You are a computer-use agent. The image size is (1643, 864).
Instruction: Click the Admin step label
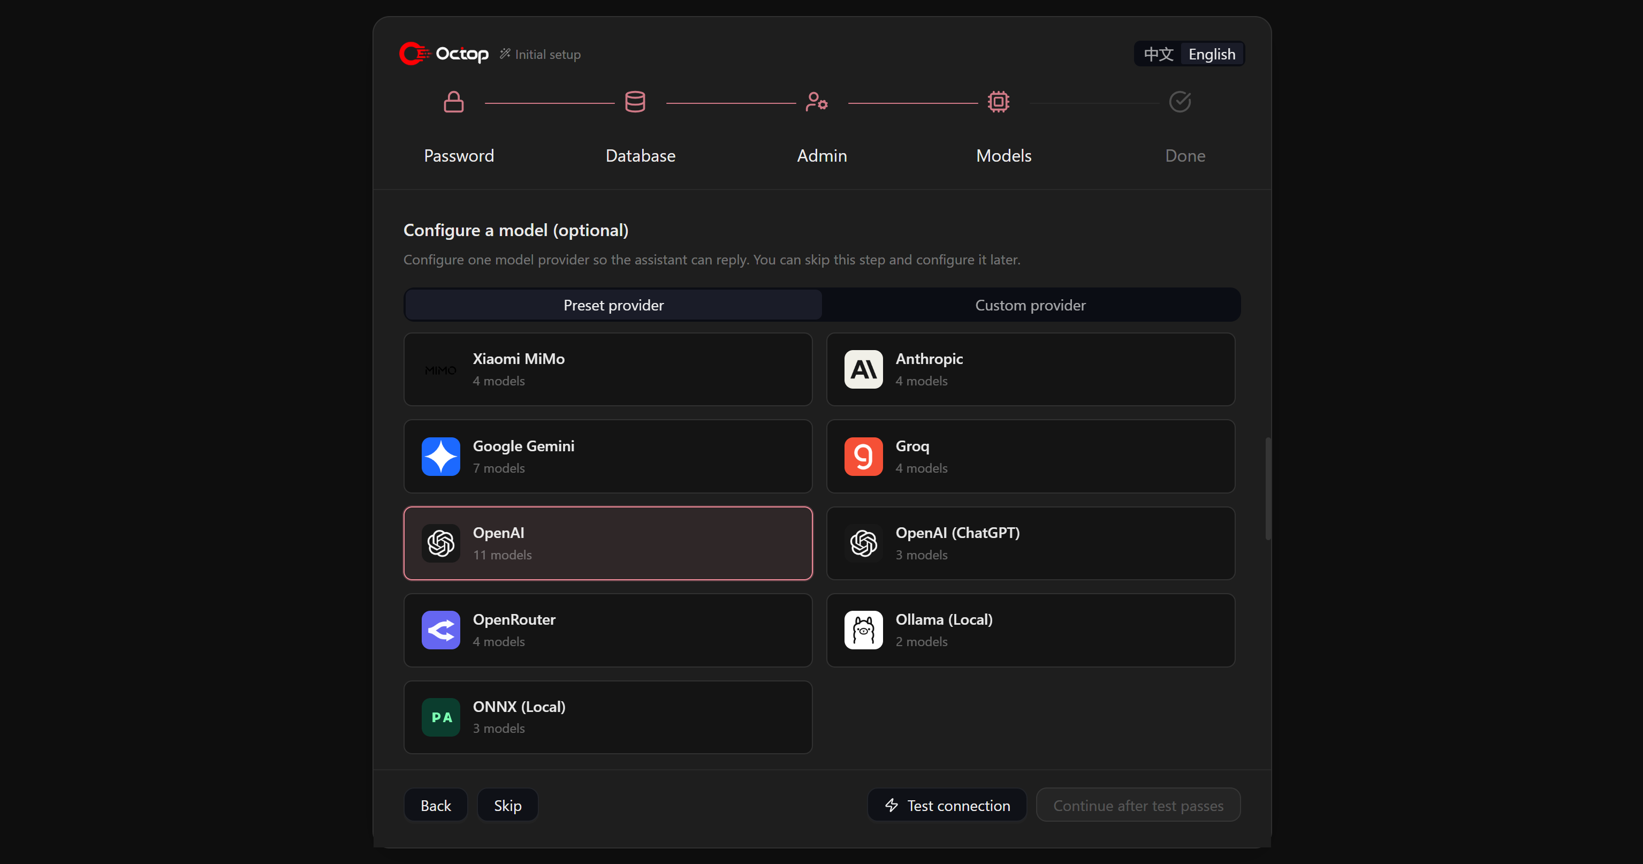(822, 156)
